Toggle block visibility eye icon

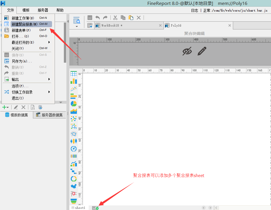point(187,51)
